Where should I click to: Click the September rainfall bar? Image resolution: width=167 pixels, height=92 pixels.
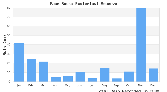pos(117,80)
